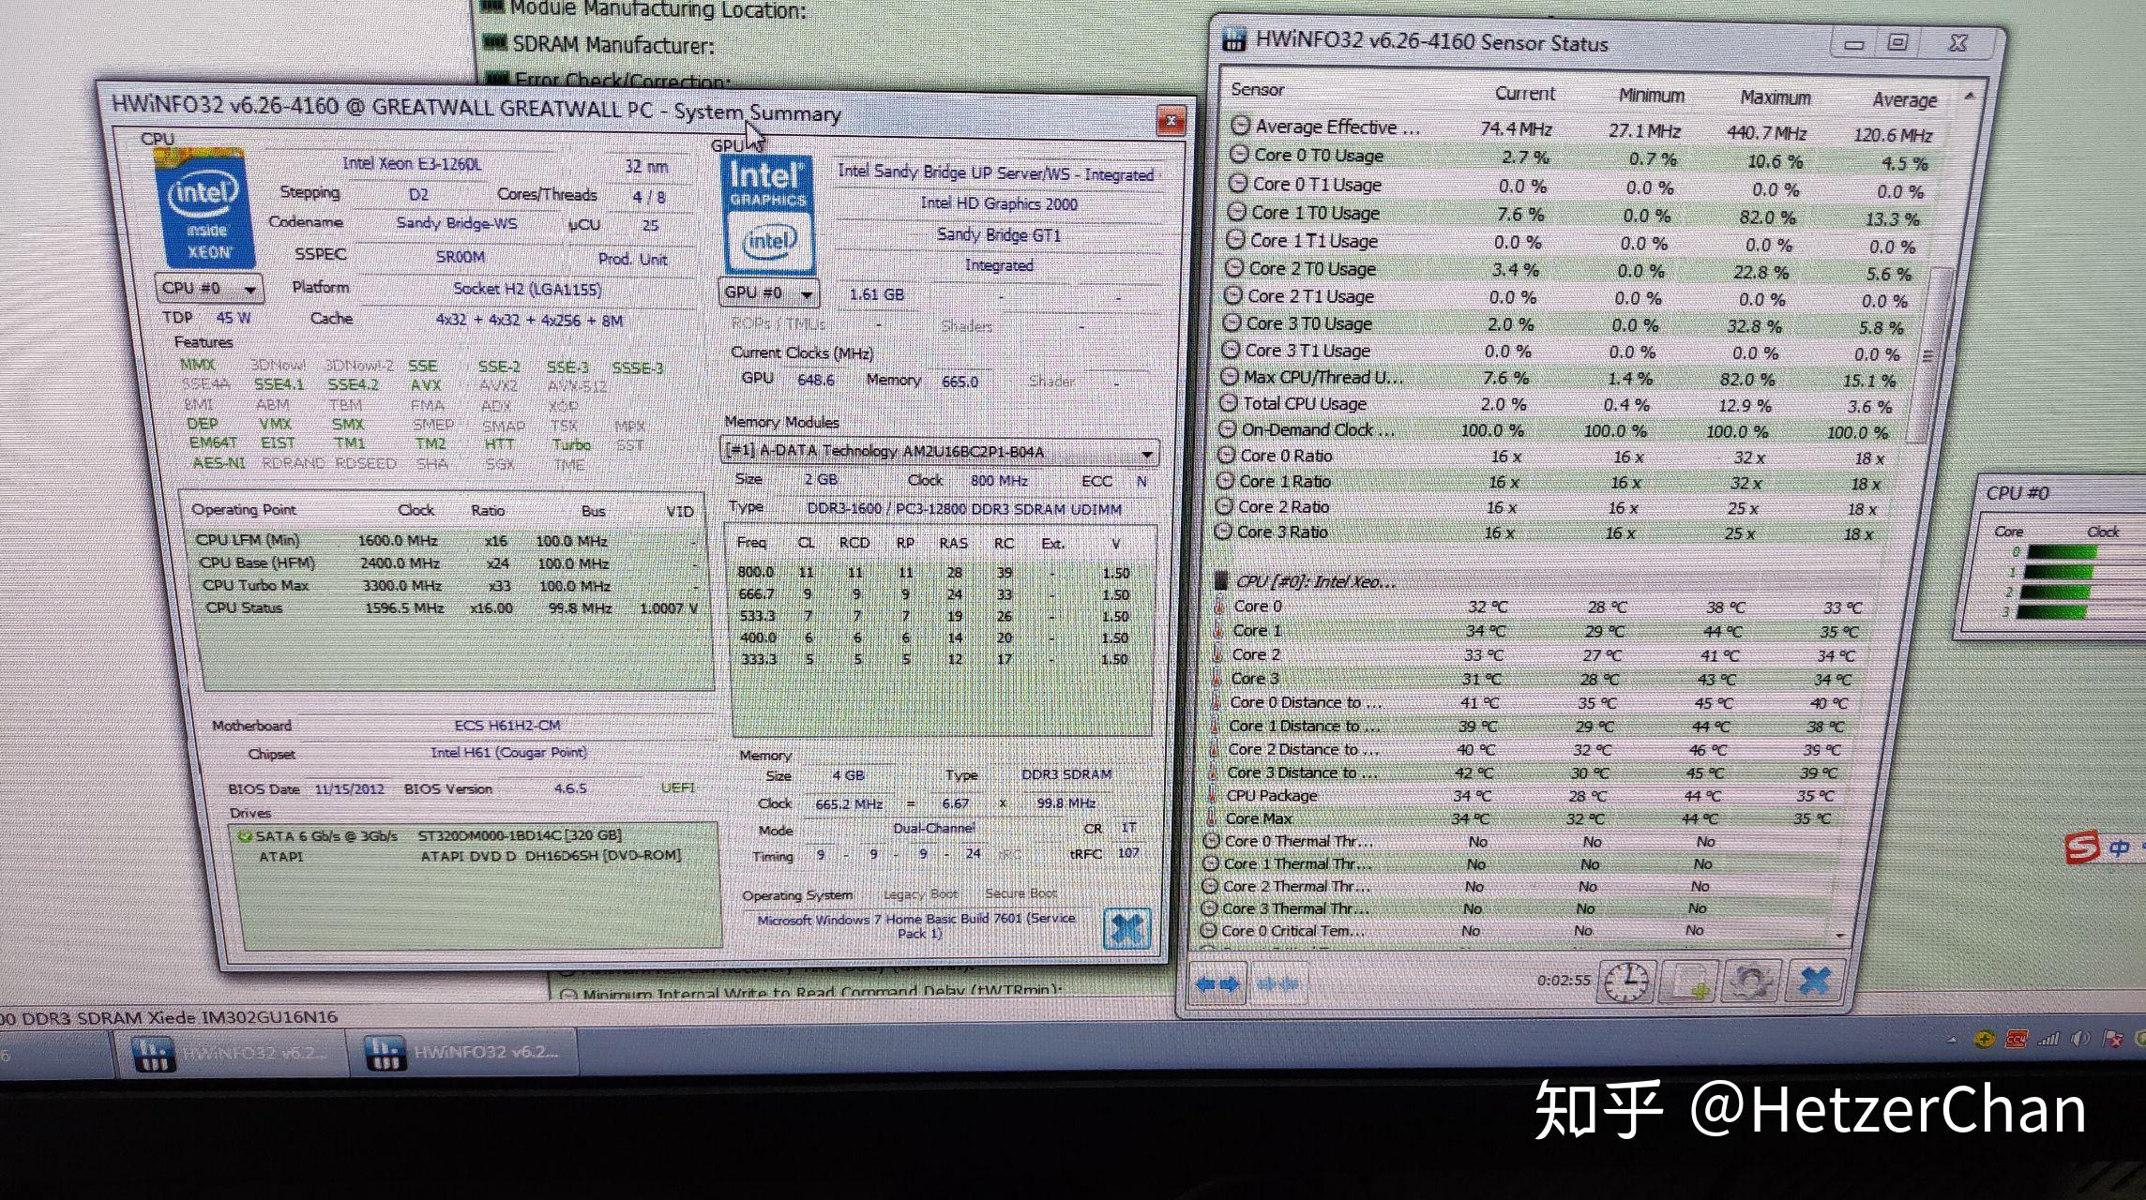Click volume speaker icon in system tray

[x=2079, y=1039]
